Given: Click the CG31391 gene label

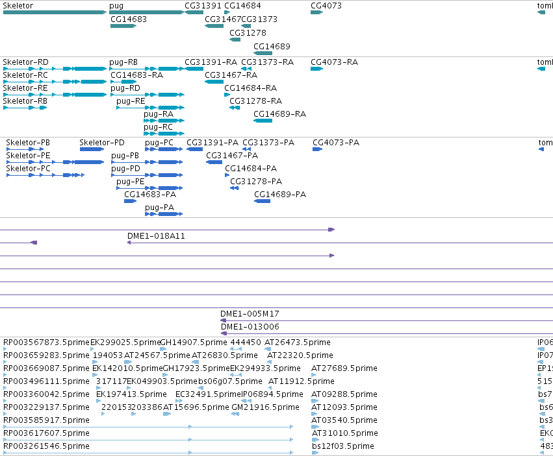Looking at the screenshot, I should coord(203,6).
